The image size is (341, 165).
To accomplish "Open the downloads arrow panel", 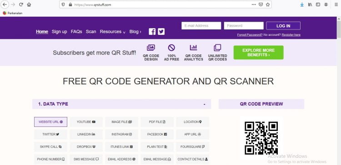I will point(302,5).
